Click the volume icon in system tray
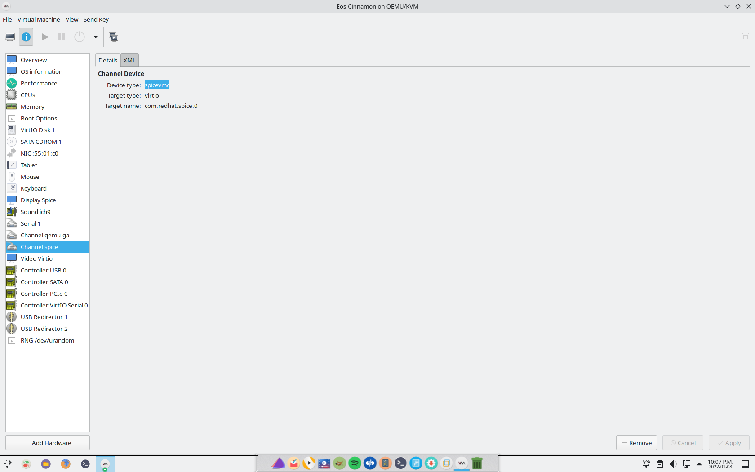 673,464
